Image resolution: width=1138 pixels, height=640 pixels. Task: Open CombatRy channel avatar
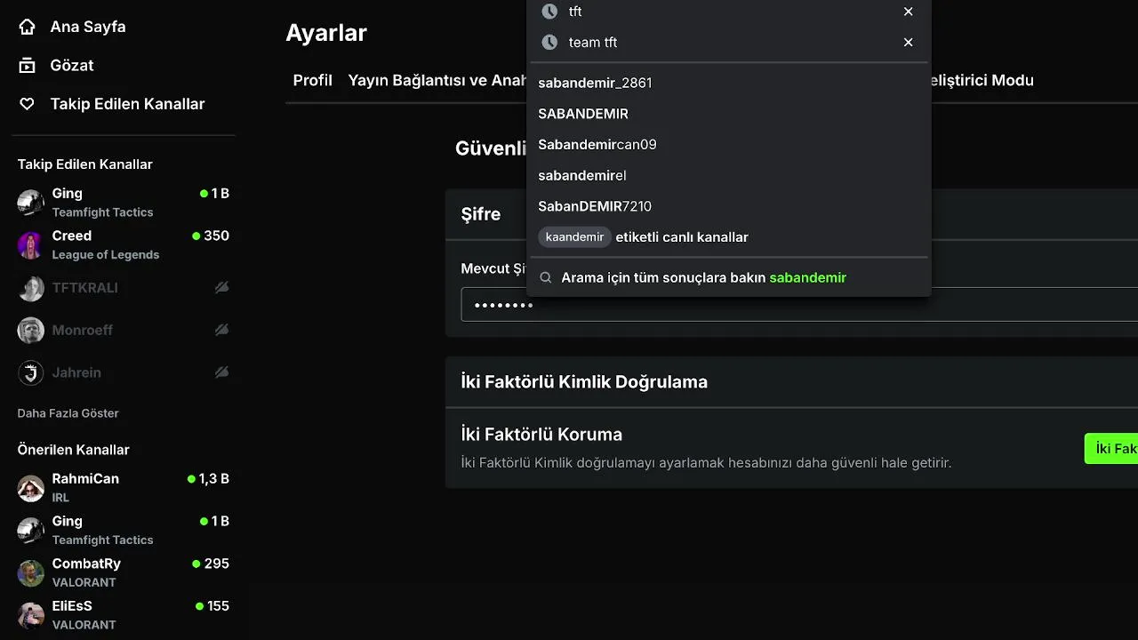[x=31, y=572]
